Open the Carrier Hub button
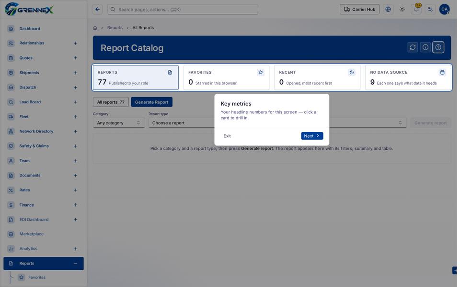The width and height of the screenshot is (460, 287). tap(360, 10)
